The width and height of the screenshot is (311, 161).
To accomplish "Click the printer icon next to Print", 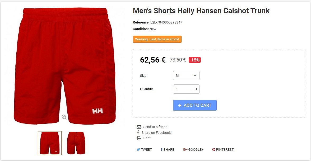I will pyautogui.click(x=139, y=138).
